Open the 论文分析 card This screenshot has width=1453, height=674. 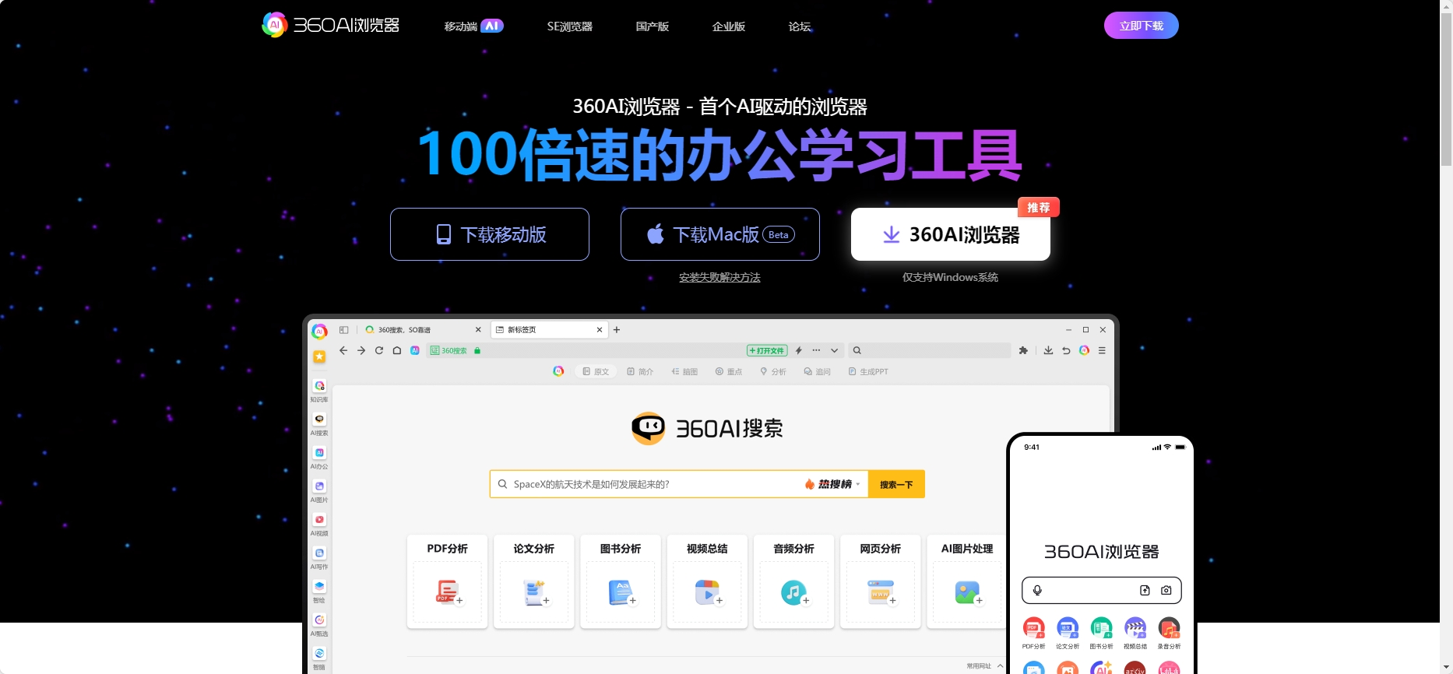tap(533, 581)
